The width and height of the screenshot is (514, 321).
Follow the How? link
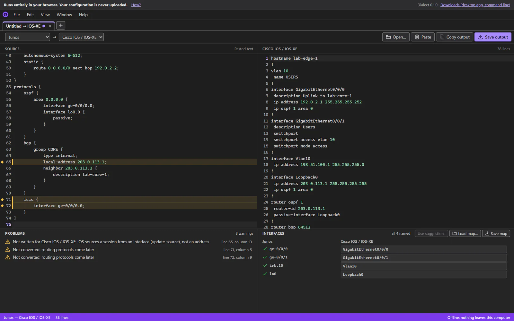[136, 5]
